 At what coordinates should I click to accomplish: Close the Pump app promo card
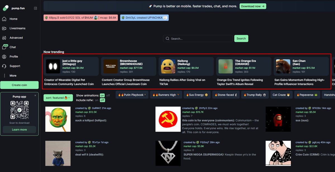click(35, 95)
